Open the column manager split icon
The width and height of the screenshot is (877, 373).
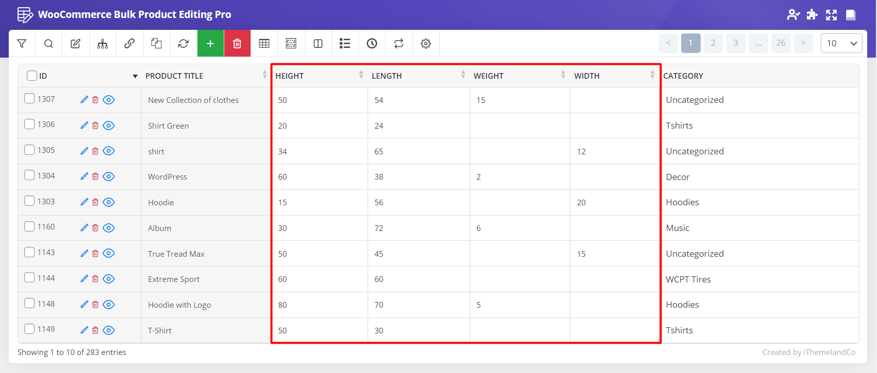(318, 44)
